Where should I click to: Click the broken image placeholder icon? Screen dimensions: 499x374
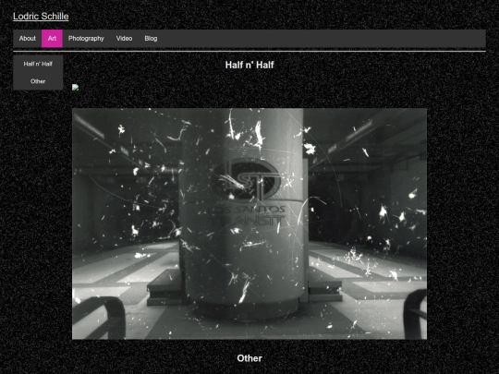point(75,88)
